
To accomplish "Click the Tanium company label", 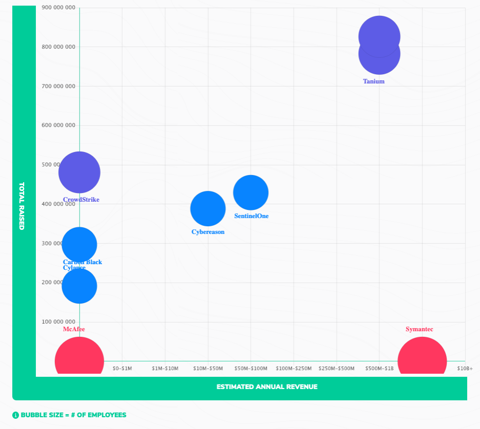I will tap(373, 81).
